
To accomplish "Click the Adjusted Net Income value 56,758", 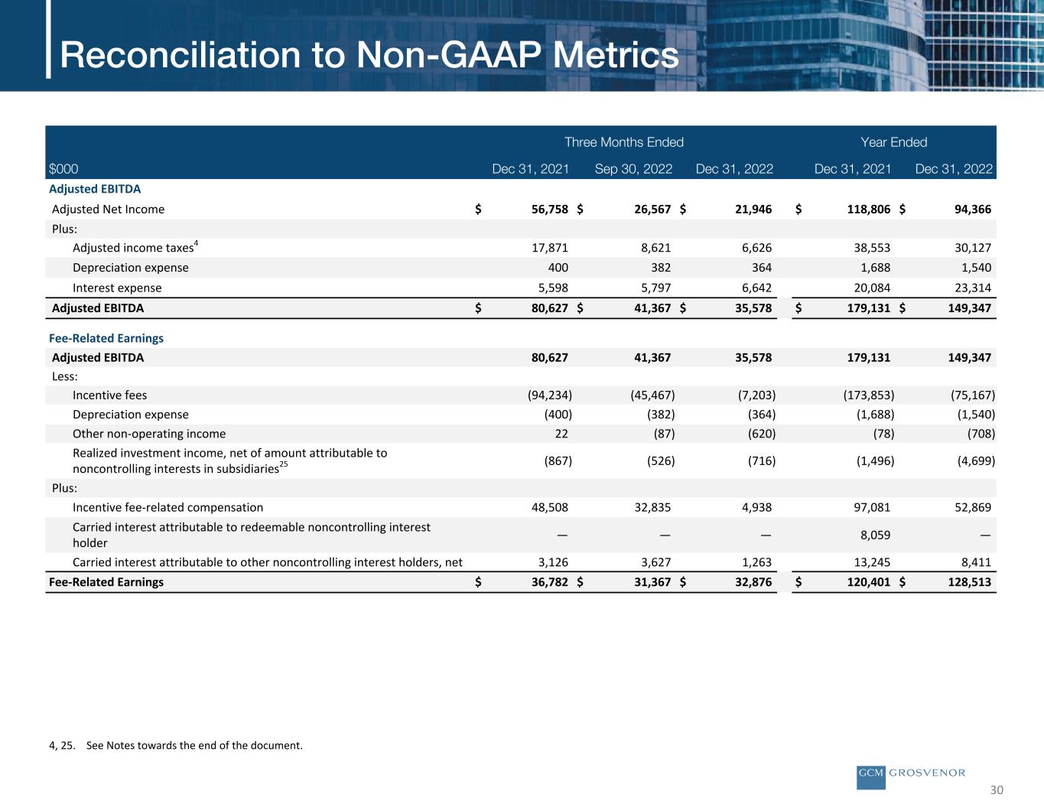I will (x=549, y=210).
